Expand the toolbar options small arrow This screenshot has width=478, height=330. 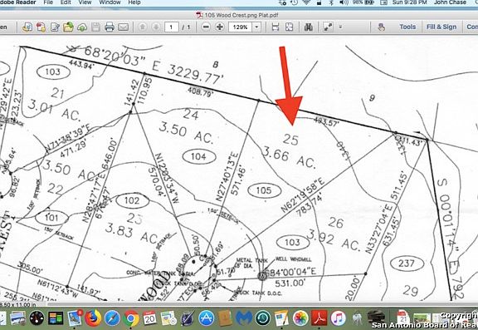(x=340, y=27)
